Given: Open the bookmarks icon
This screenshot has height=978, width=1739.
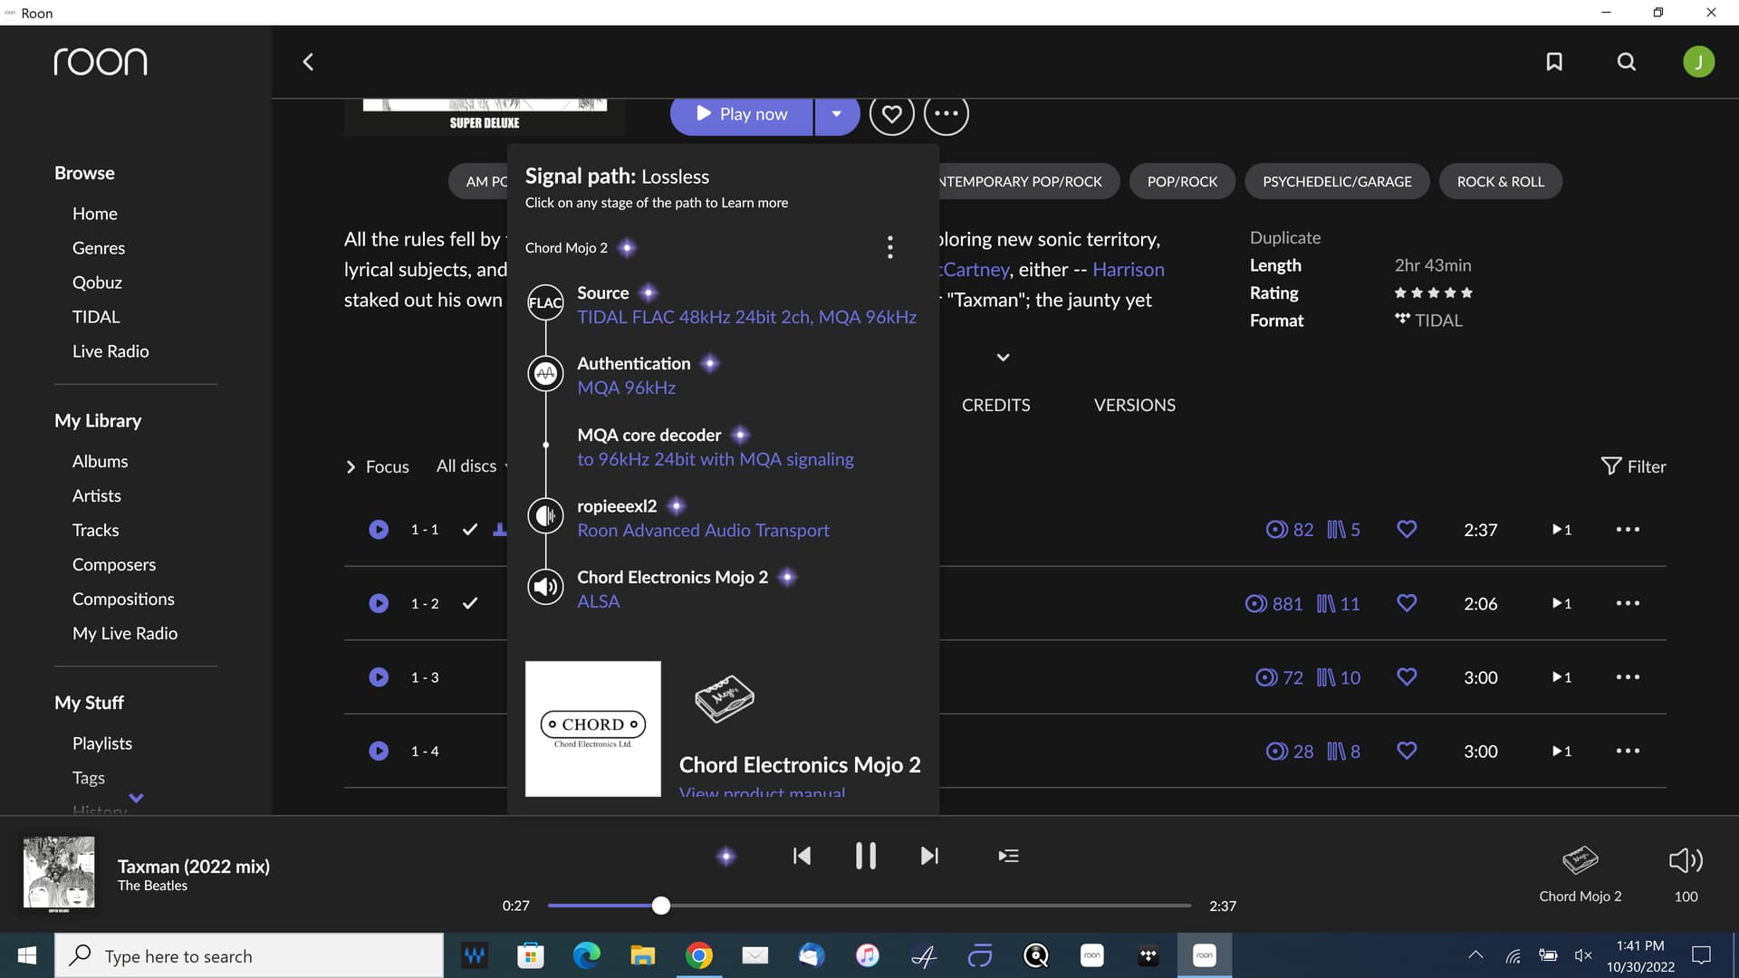Looking at the screenshot, I should (x=1554, y=62).
